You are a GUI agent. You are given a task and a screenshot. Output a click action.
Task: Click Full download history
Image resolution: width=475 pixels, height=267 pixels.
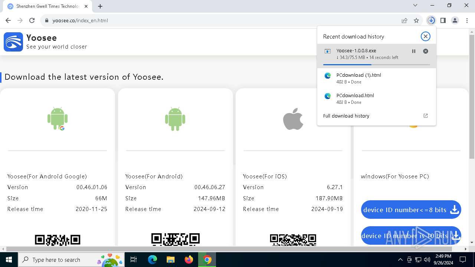346,116
